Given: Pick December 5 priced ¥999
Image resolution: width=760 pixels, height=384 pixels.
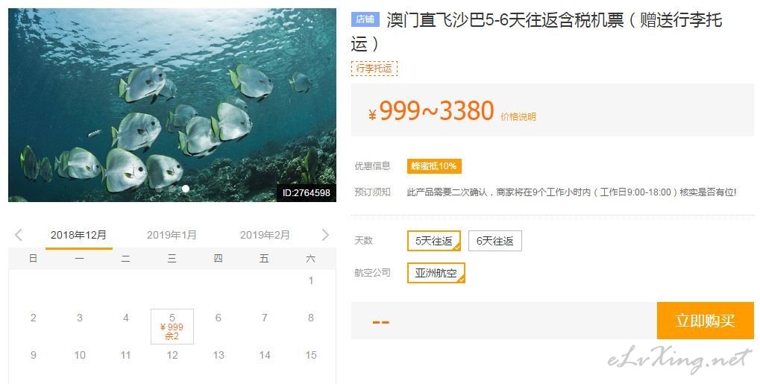Looking at the screenshot, I should pos(172,327).
